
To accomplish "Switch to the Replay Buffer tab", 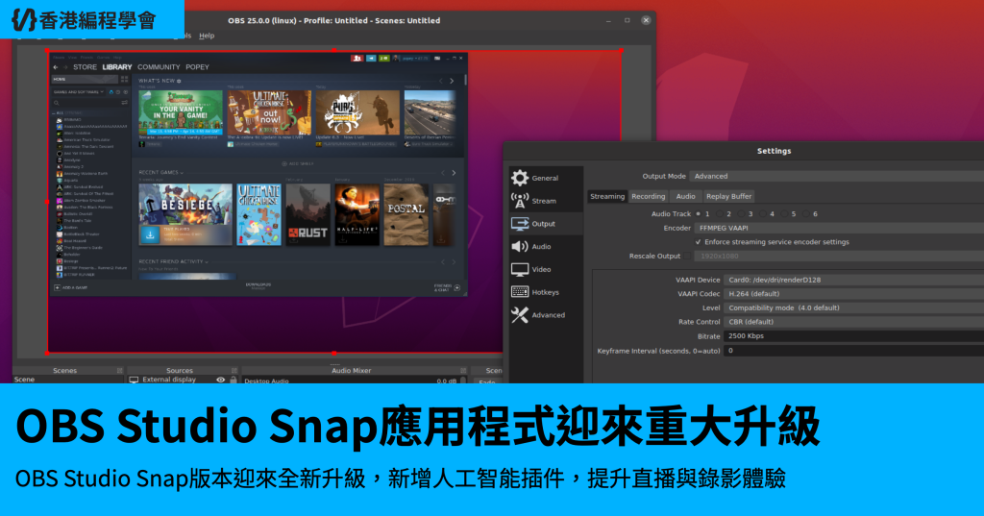I will (728, 196).
